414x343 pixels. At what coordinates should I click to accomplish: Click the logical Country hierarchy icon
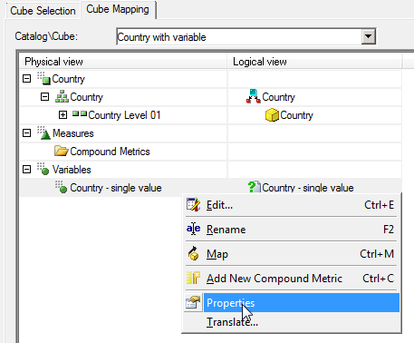click(x=254, y=96)
